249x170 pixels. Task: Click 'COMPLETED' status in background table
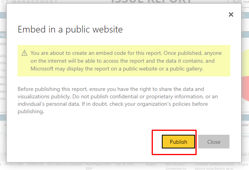pyautogui.click(x=35, y=164)
